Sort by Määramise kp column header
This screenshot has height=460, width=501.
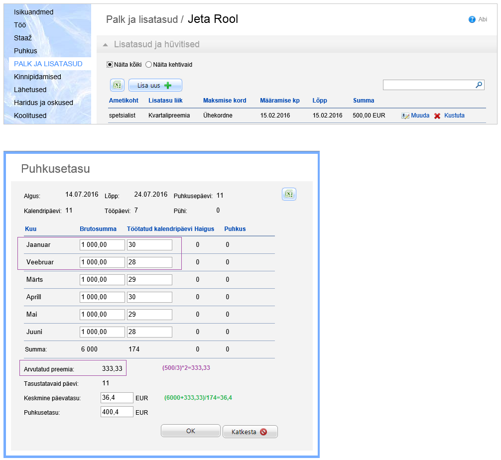pos(279,100)
